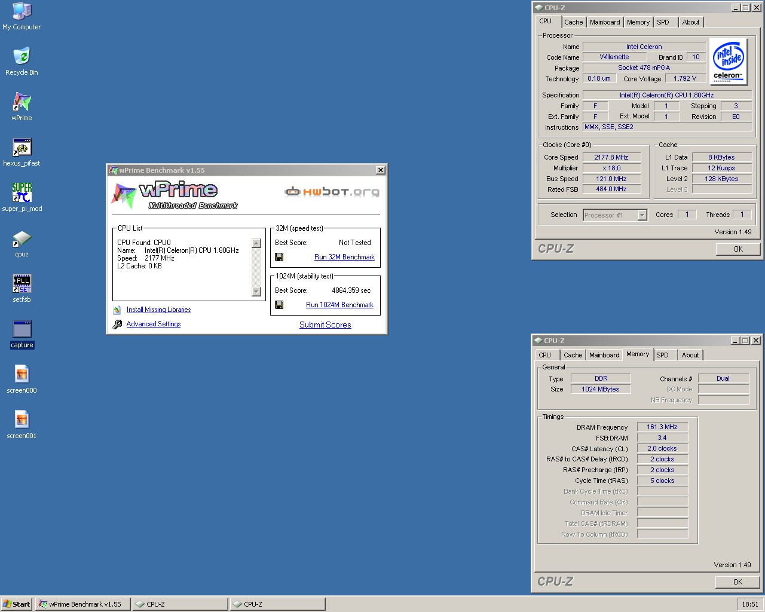This screenshot has width=765, height=612.
Task: Switch to the About tab in the top CPU-Z window
Action: 691,22
